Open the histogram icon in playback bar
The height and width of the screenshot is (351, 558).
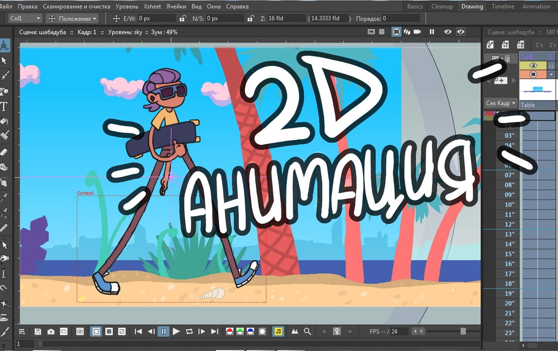coord(294,332)
